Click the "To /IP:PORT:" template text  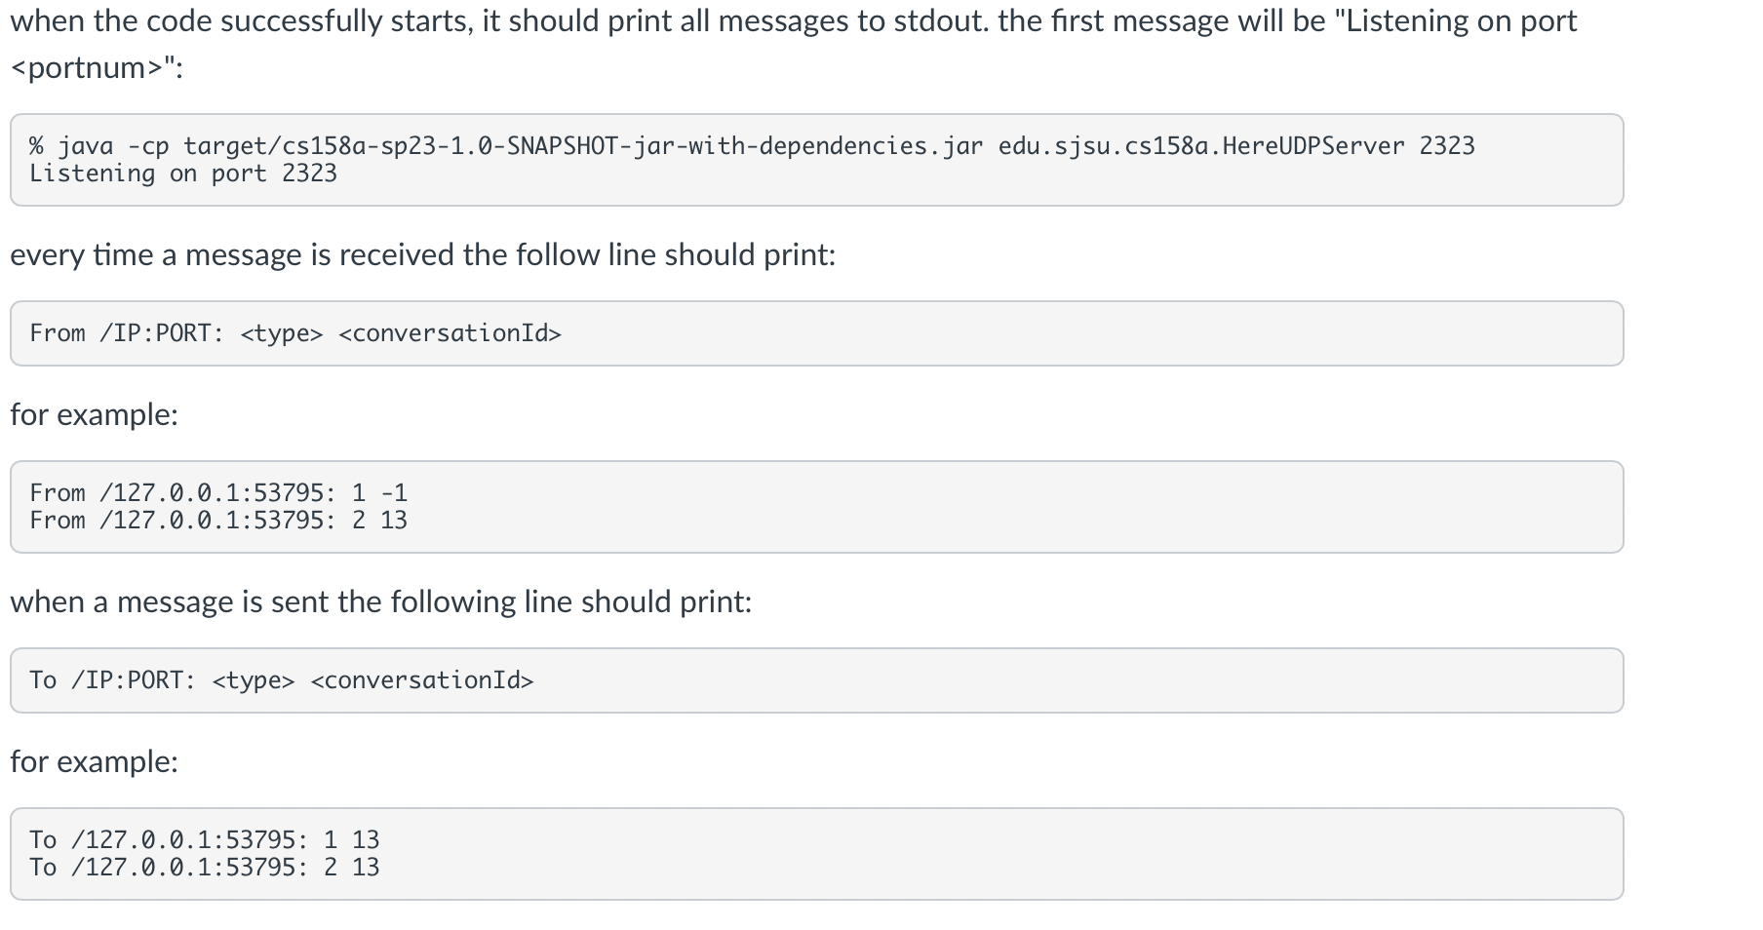112,680
